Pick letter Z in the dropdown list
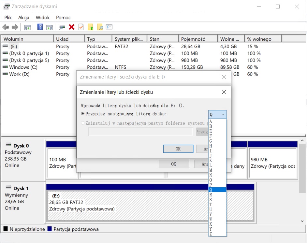Viewport: 307px width, 243px height. pos(211,234)
